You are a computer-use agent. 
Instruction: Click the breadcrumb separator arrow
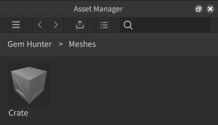click(61, 44)
